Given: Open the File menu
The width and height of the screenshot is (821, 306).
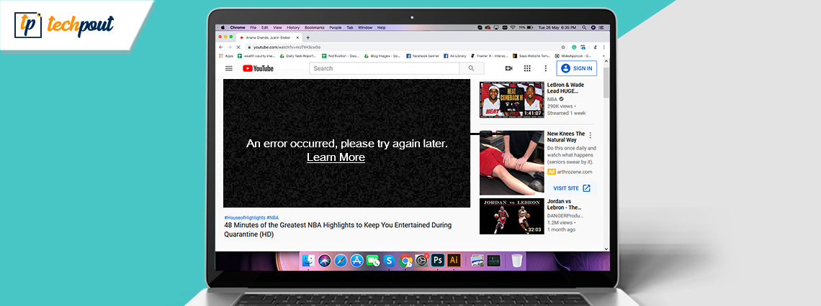Looking at the screenshot, I should tap(254, 27).
